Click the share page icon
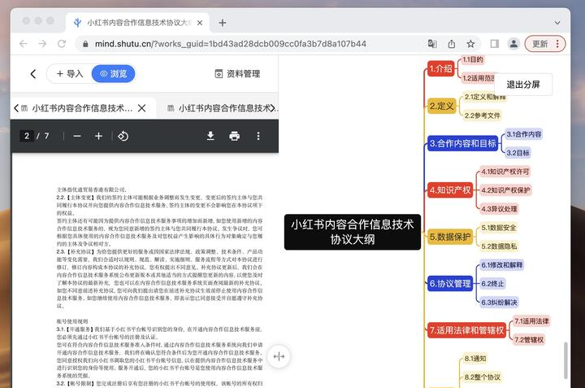 452,44
